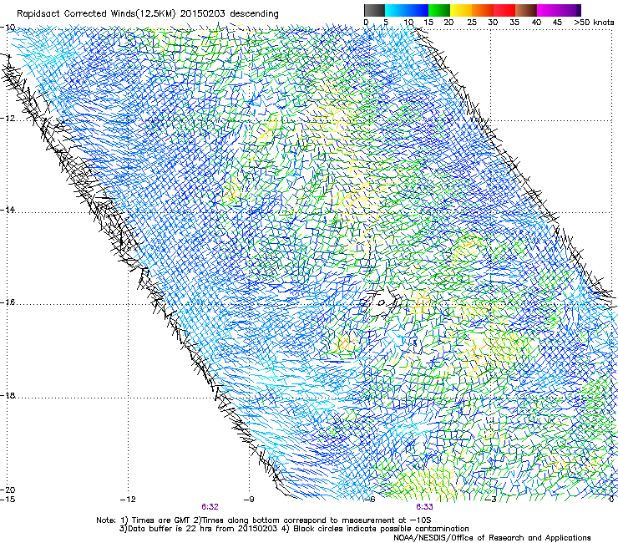This screenshot has width=618, height=543.
Task: Click the 'Black circles indicate possible contamination' note
Action: tap(382, 529)
